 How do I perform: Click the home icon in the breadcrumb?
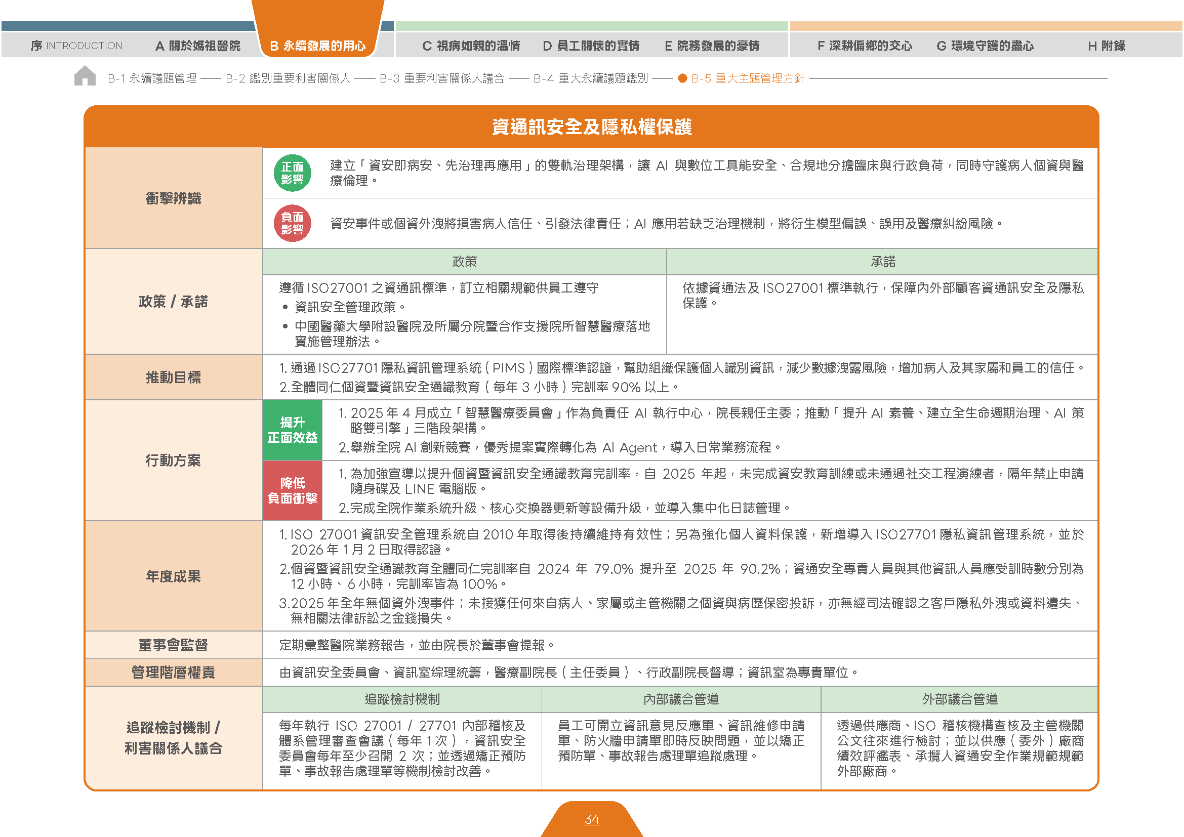(x=85, y=76)
